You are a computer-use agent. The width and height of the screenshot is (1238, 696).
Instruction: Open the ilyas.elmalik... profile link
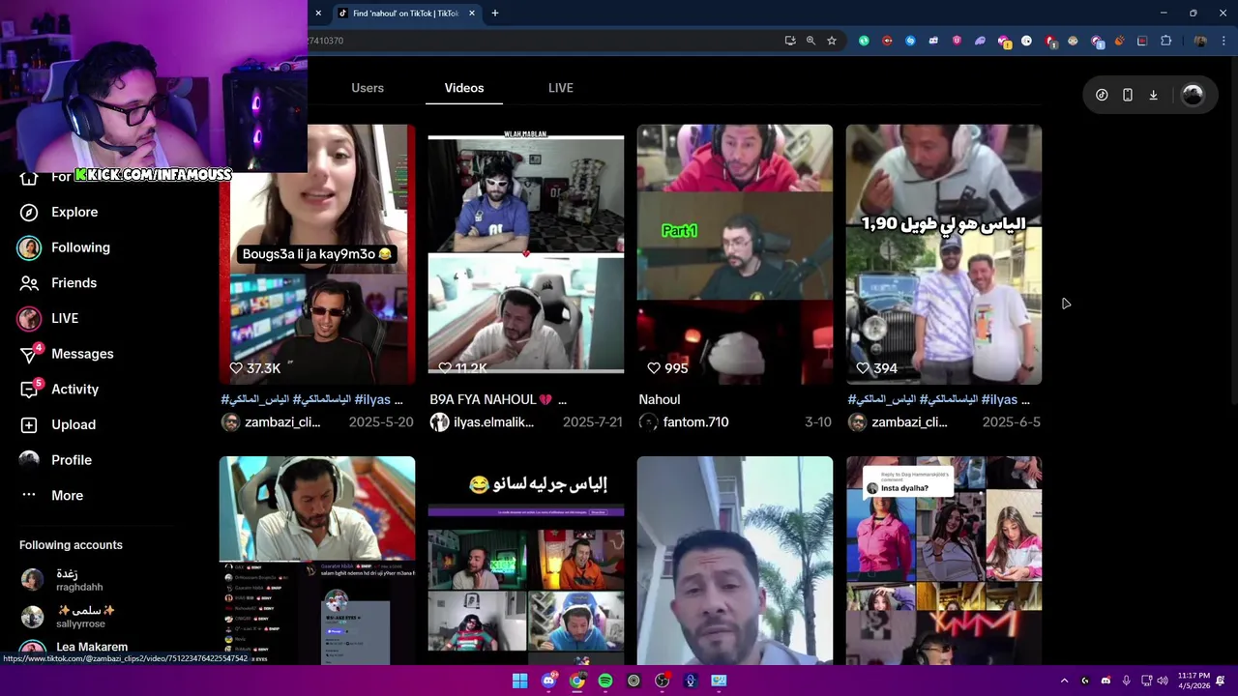point(493,422)
